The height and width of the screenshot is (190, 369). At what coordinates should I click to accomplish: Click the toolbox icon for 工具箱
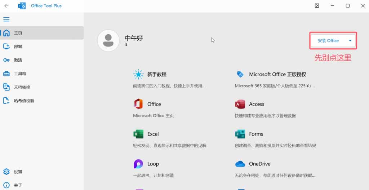[6, 74]
